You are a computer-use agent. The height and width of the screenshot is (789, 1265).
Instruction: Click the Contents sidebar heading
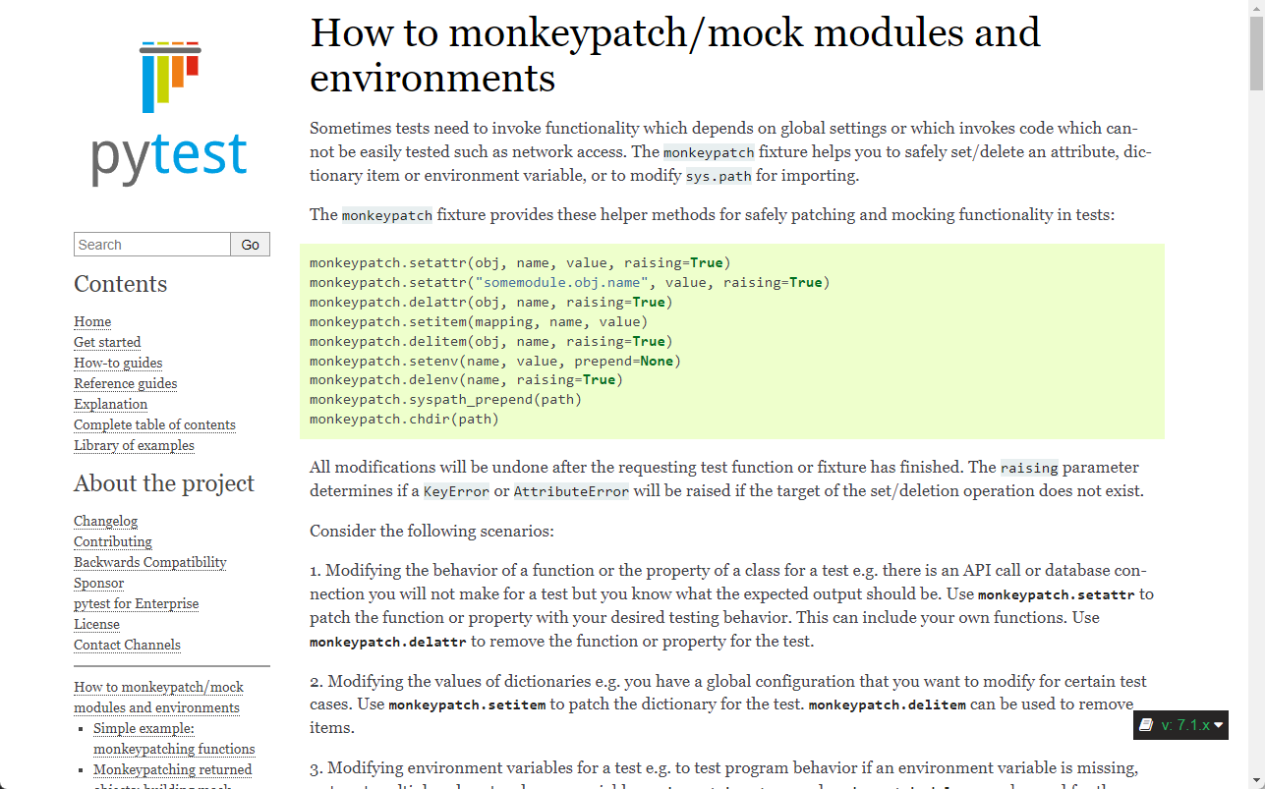click(x=121, y=284)
